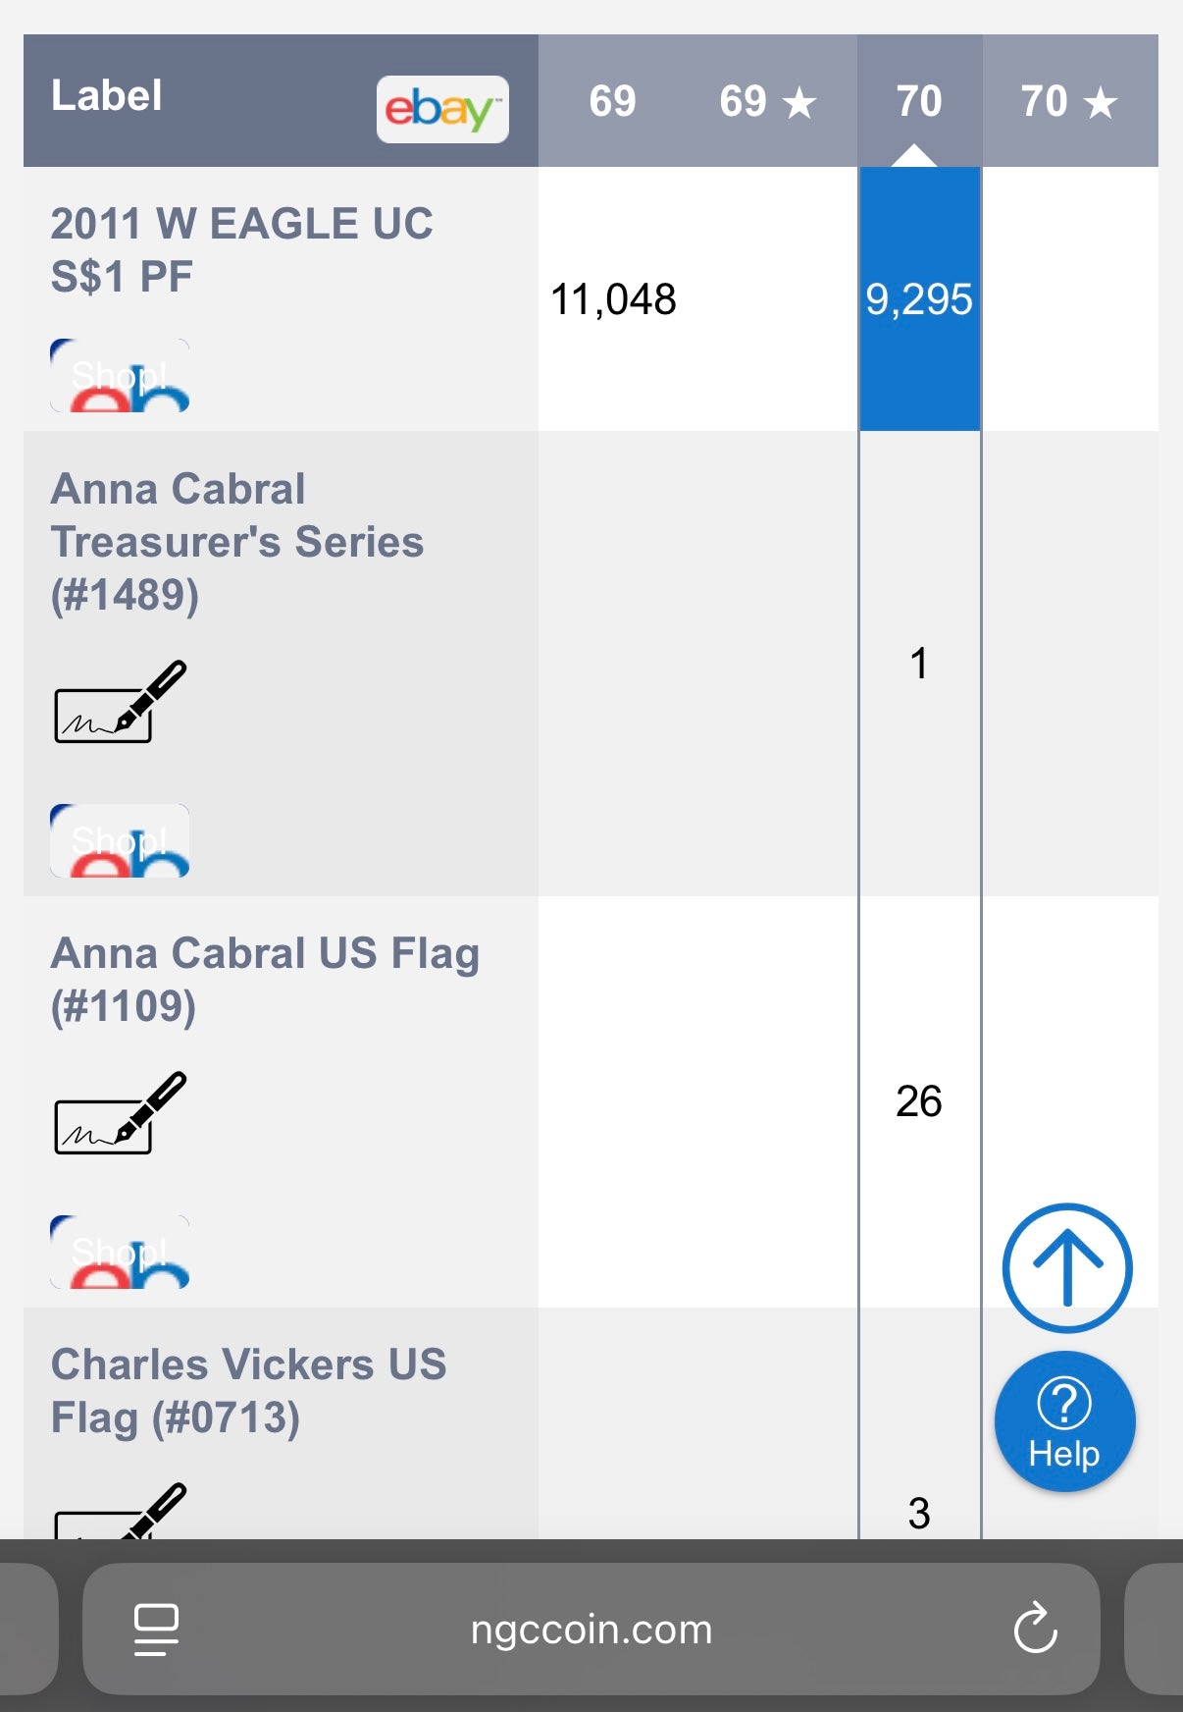Open Anna Cabral Treasurer's Series label
This screenshot has height=1712, width=1183.
[236, 542]
